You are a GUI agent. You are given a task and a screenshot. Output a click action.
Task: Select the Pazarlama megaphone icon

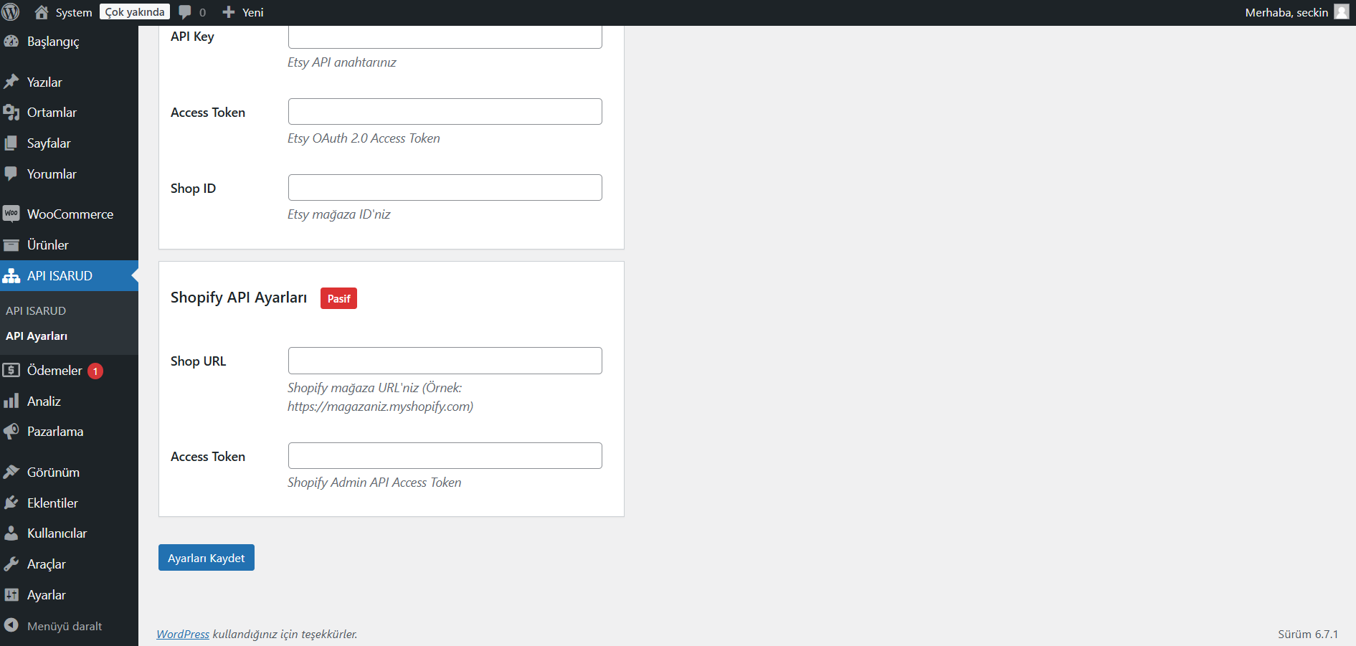coord(11,431)
